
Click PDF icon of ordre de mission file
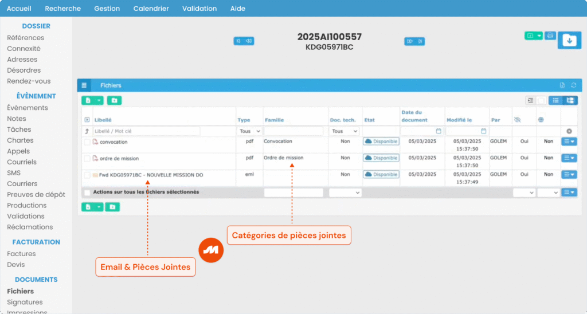click(x=95, y=158)
